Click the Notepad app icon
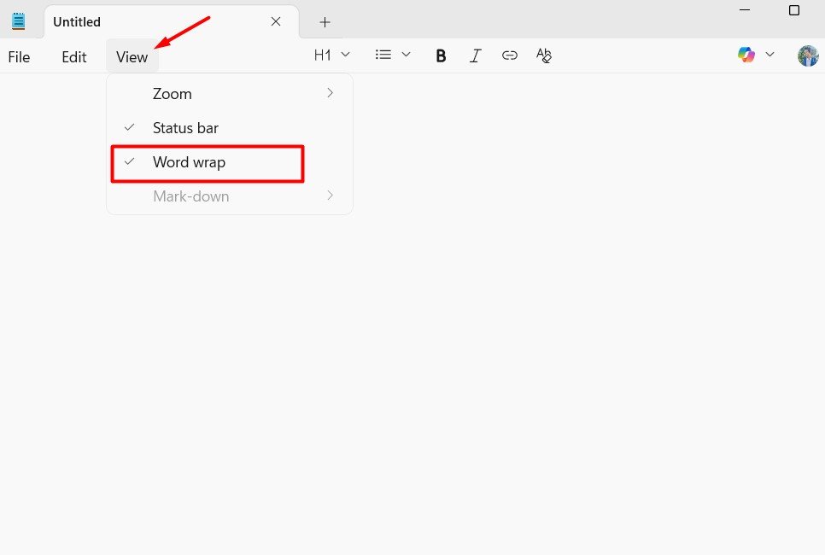Viewport: 825px width, 555px height. 19,21
